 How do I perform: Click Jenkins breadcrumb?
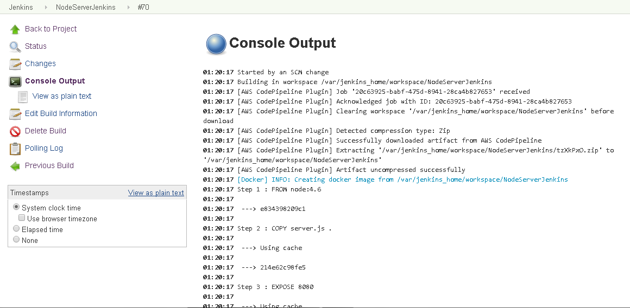coord(21,7)
